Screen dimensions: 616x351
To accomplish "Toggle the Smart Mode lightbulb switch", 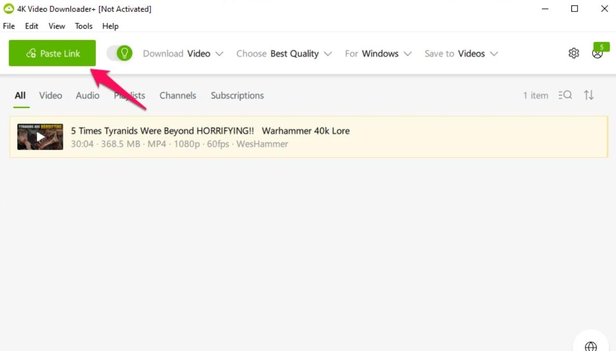I will coord(119,53).
